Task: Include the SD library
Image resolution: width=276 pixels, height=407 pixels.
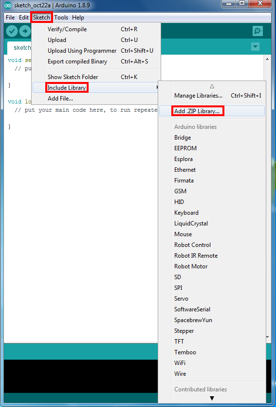Action: 212,277
